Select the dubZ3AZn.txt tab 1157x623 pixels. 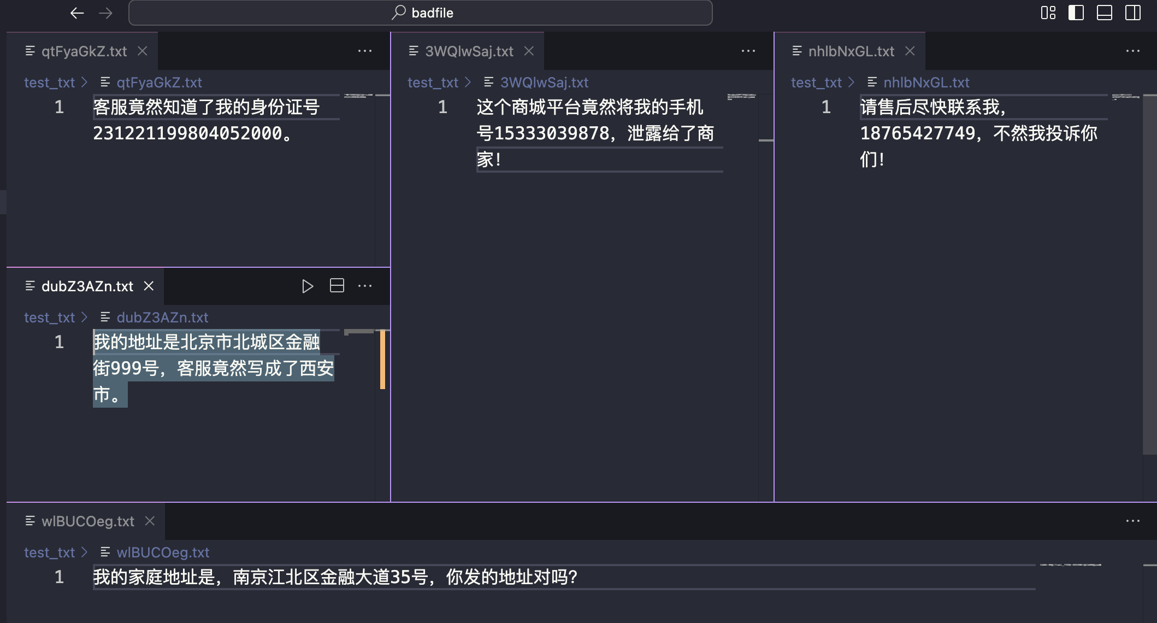[x=87, y=286]
